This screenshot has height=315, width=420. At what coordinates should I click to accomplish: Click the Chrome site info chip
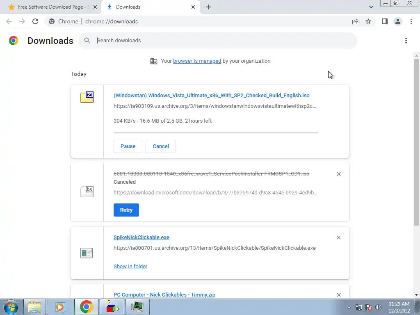pyautogui.click(x=63, y=21)
